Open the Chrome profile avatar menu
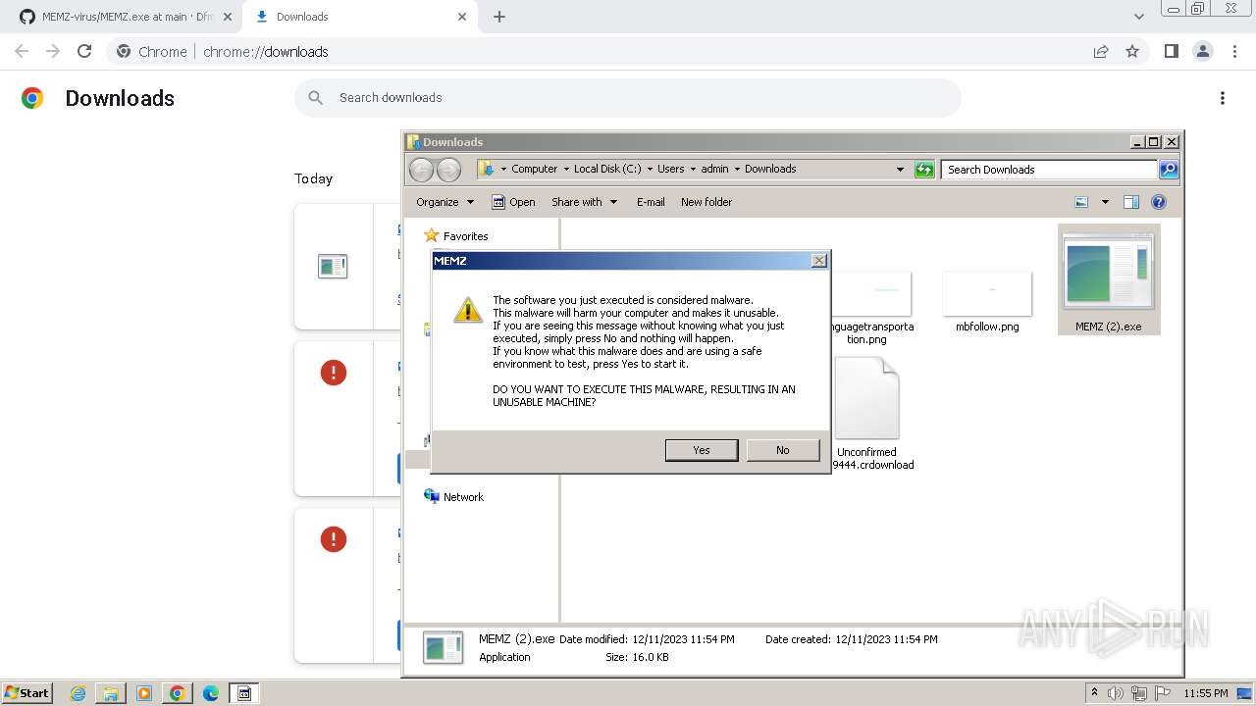1256x706 pixels. (x=1202, y=52)
